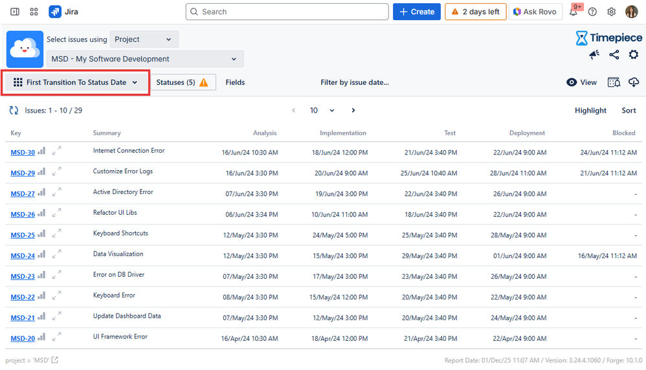Go to previous page arrow
This screenshot has height=370, width=646.
click(294, 111)
